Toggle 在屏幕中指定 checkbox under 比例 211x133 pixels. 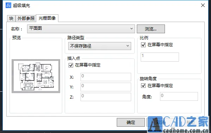click(x=143, y=45)
